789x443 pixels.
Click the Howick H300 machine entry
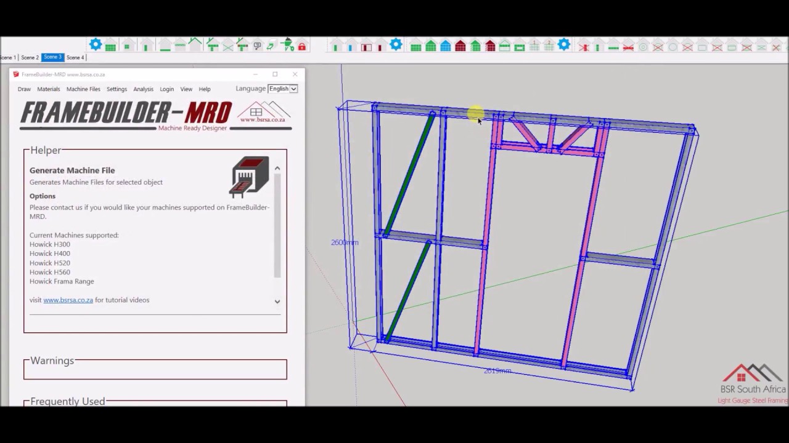point(49,244)
